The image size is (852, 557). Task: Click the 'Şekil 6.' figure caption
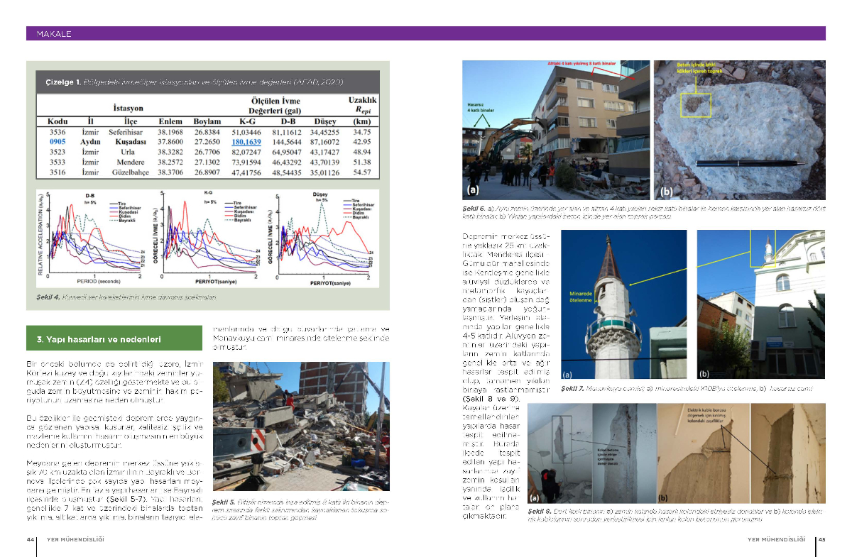click(x=643, y=211)
